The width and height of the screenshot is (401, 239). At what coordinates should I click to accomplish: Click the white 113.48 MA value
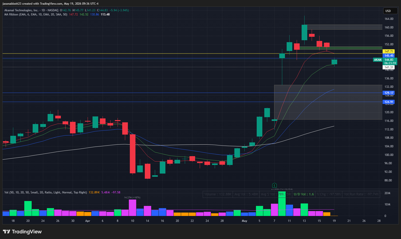tap(105, 14)
